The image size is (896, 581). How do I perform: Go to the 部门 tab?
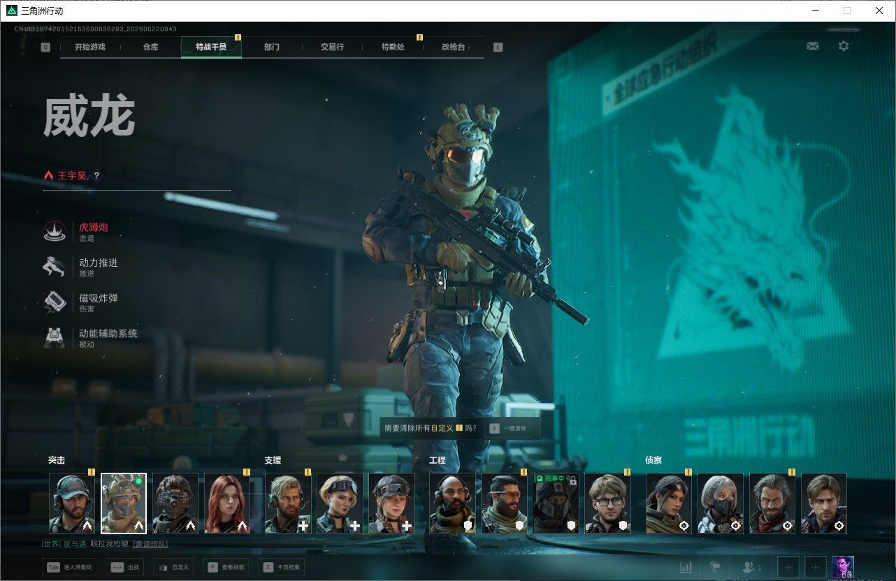(272, 47)
